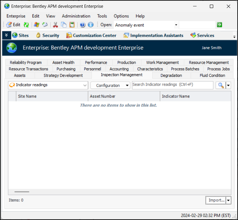Open the Edit menu

[x=36, y=16]
